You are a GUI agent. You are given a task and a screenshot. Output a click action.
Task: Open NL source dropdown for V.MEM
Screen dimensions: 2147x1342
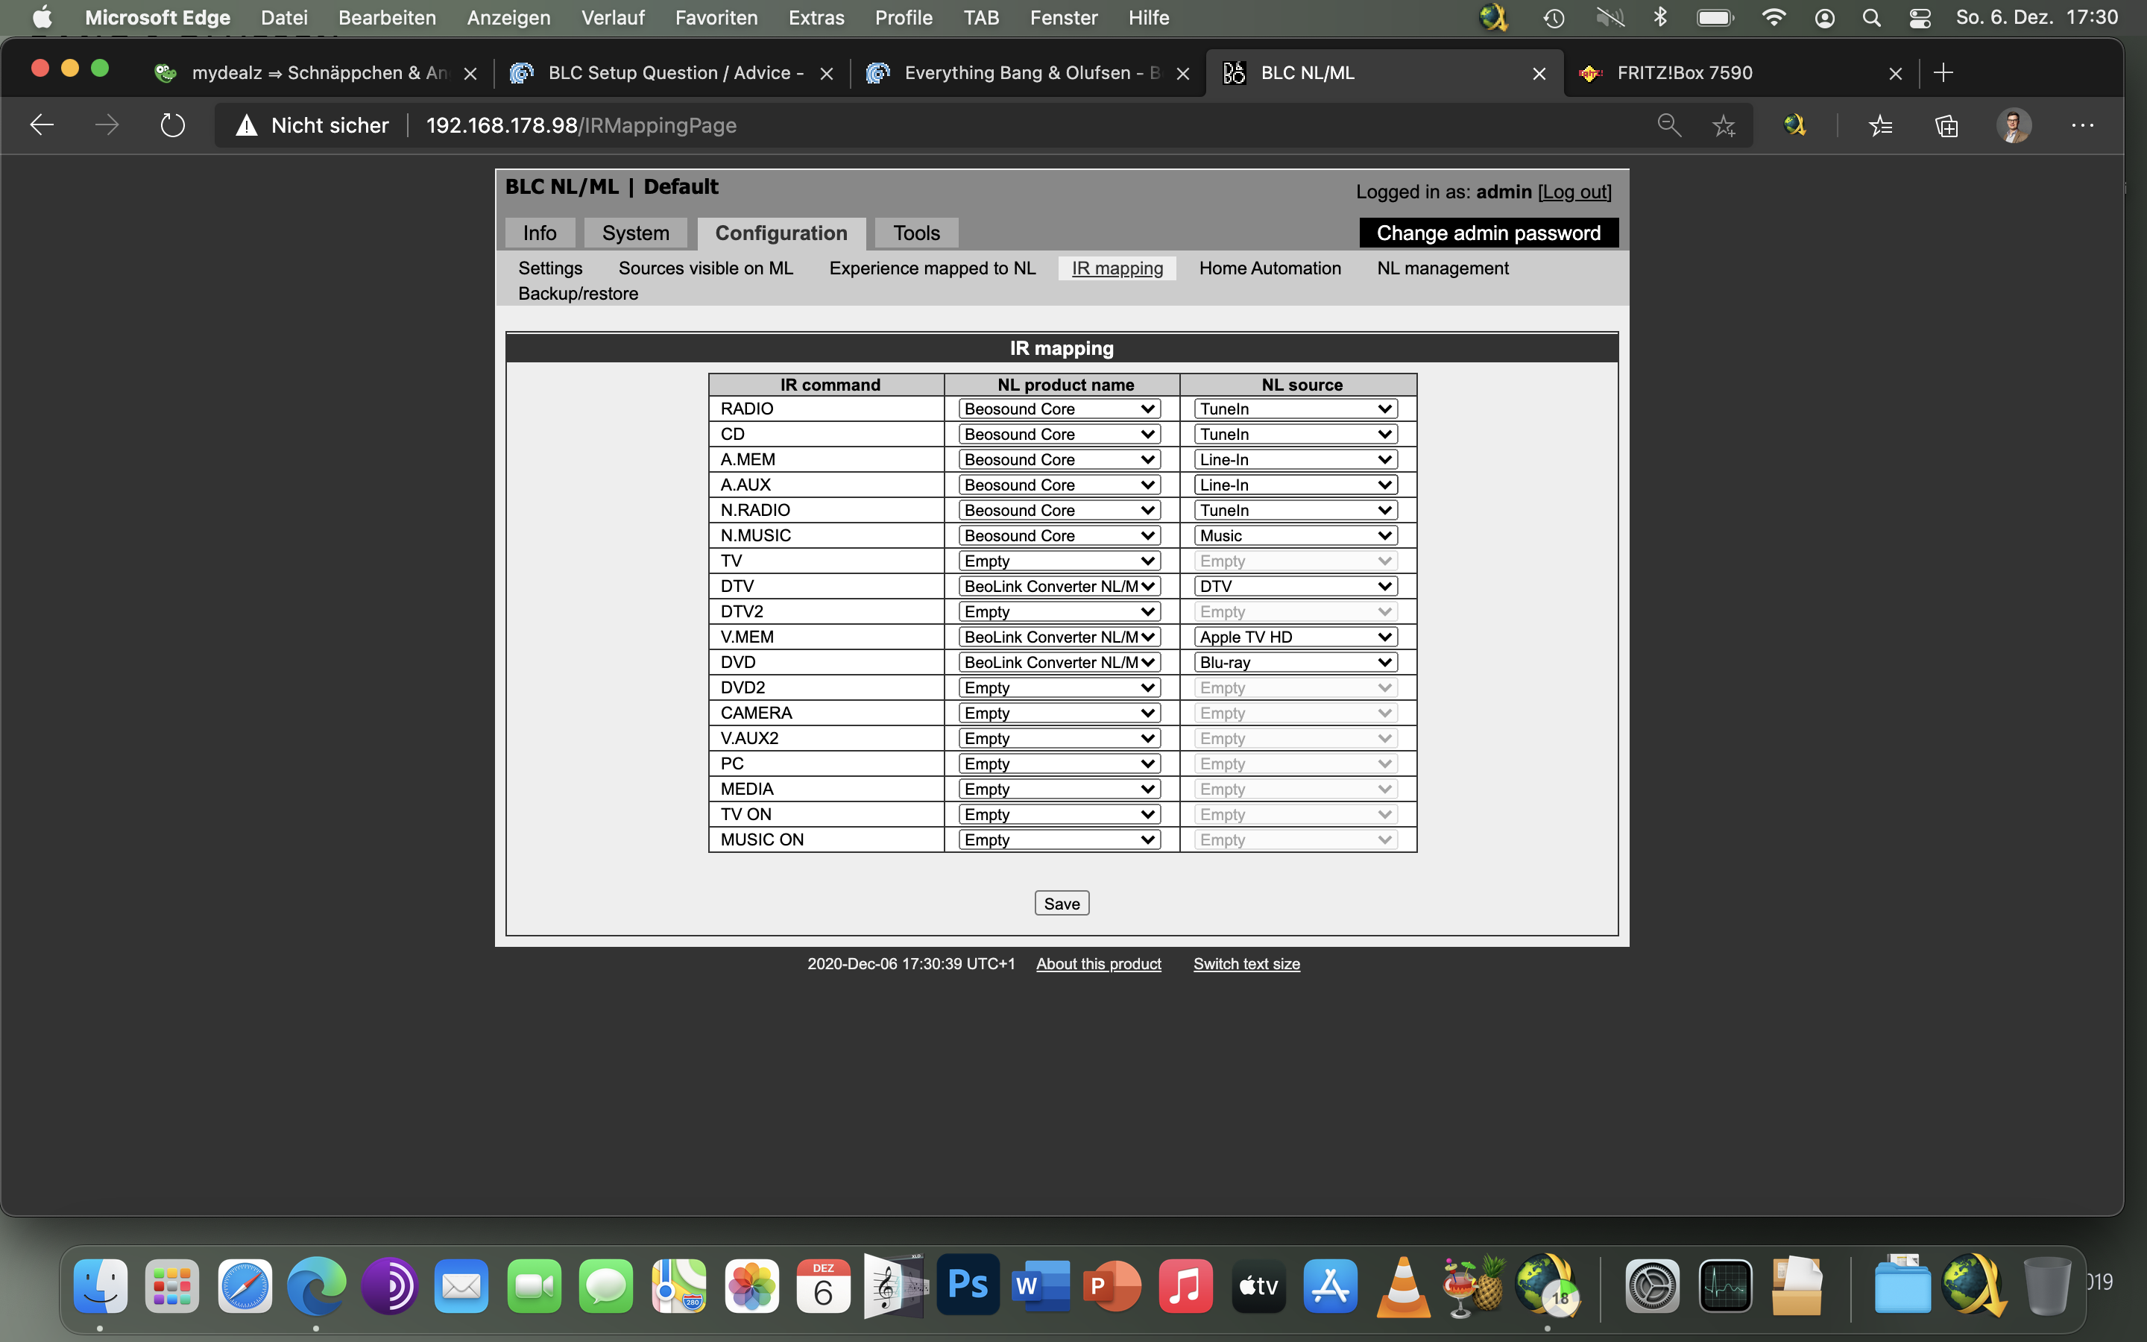(1296, 637)
